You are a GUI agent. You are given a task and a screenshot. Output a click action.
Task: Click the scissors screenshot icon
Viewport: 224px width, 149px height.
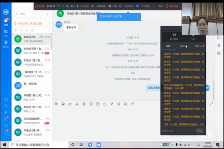click(77, 104)
